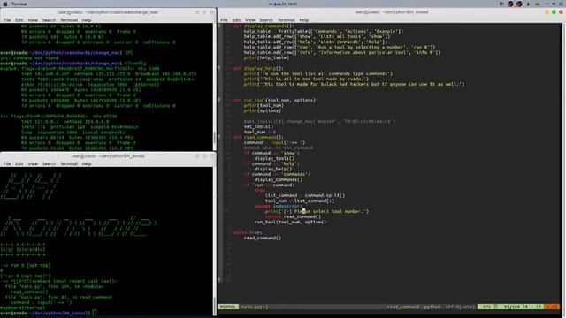Click 'print(tool_num)' line in run_tool
Viewport: 566px width, 318px height.
point(264,105)
